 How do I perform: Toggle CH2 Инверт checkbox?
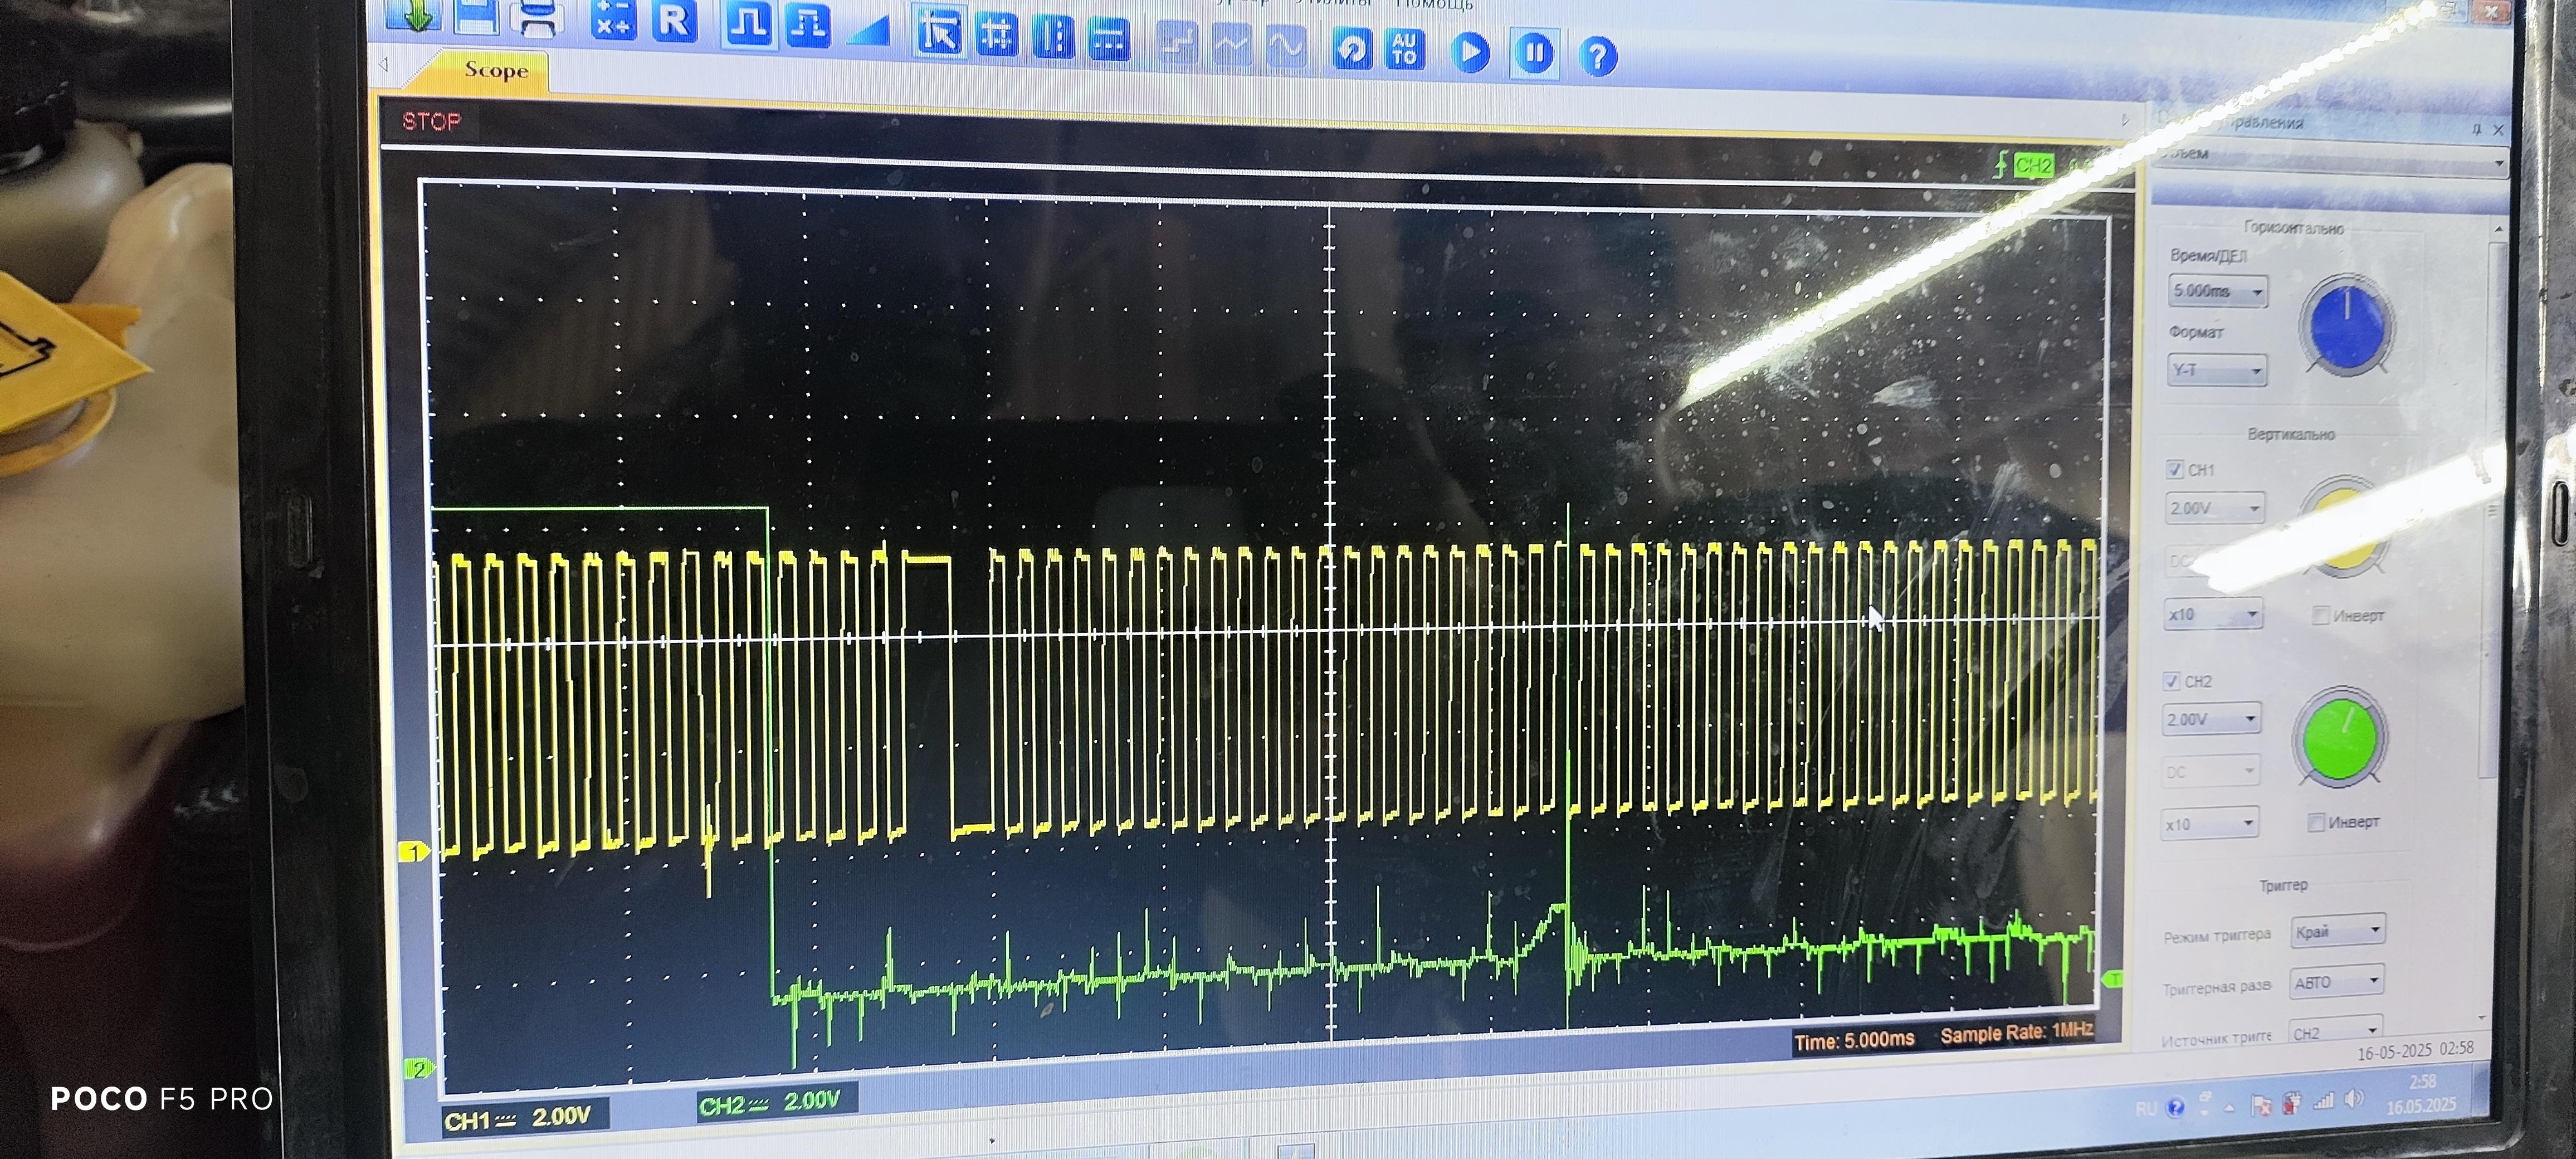[2315, 822]
